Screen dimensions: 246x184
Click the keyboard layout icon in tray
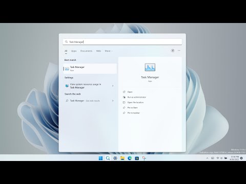(x=213, y=158)
